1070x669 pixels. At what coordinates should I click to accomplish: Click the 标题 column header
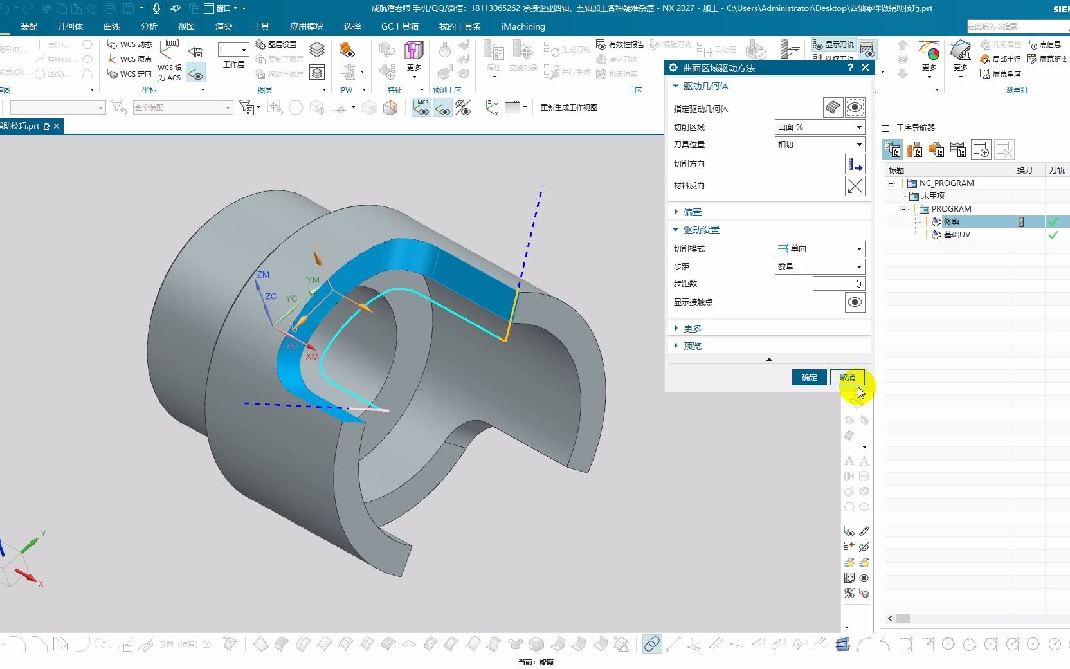point(948,170)
